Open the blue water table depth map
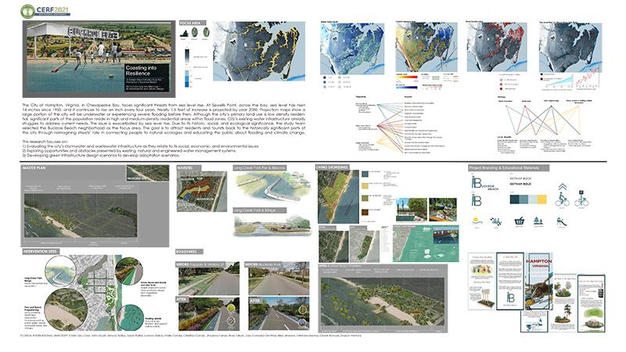 [x=352, y=48]
